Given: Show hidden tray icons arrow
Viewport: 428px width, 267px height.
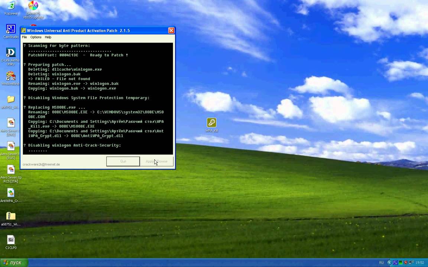Looking at the screenshot, I should pyautogui.click(x=389, y=263).
